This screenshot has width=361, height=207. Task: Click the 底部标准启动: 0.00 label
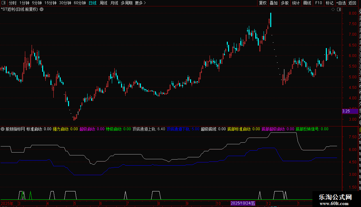(x=243, y=129)
